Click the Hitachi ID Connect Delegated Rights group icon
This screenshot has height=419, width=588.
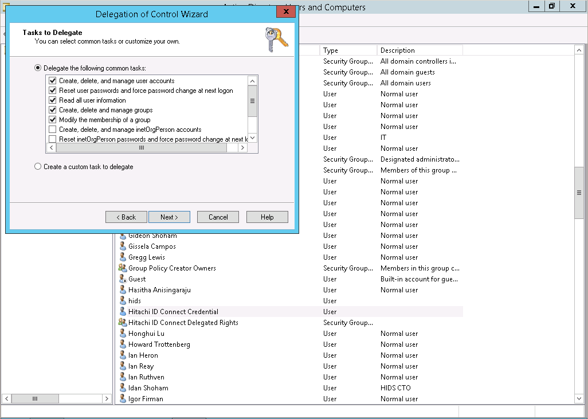tap(123, 323)
